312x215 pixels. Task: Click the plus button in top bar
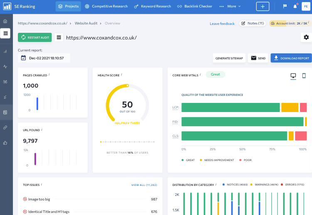262,6
